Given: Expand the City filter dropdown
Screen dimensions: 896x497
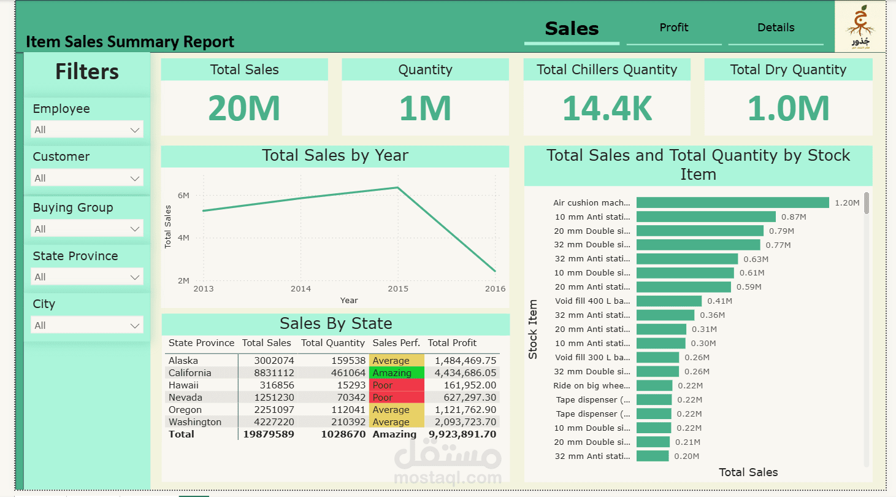Looking at the screenshot, I should [x=86, y=325].
